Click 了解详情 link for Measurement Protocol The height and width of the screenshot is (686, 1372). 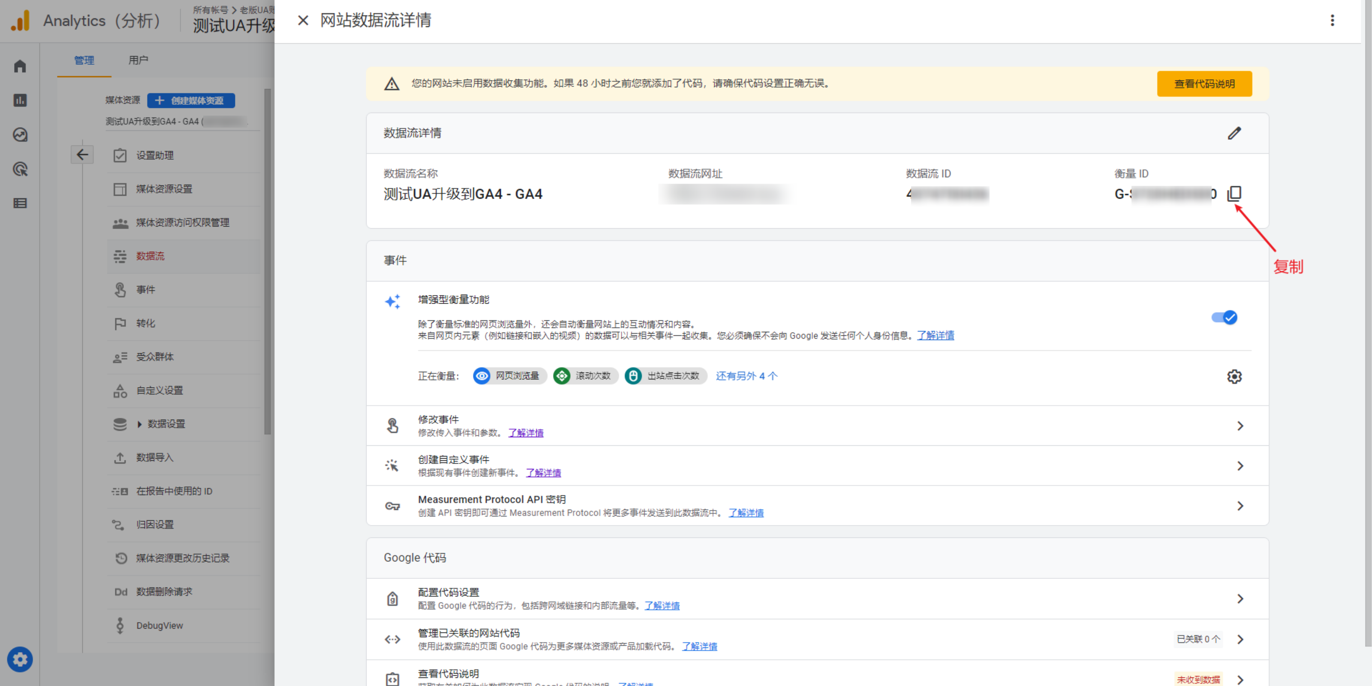pyautogui.click(x=746, y=513)
